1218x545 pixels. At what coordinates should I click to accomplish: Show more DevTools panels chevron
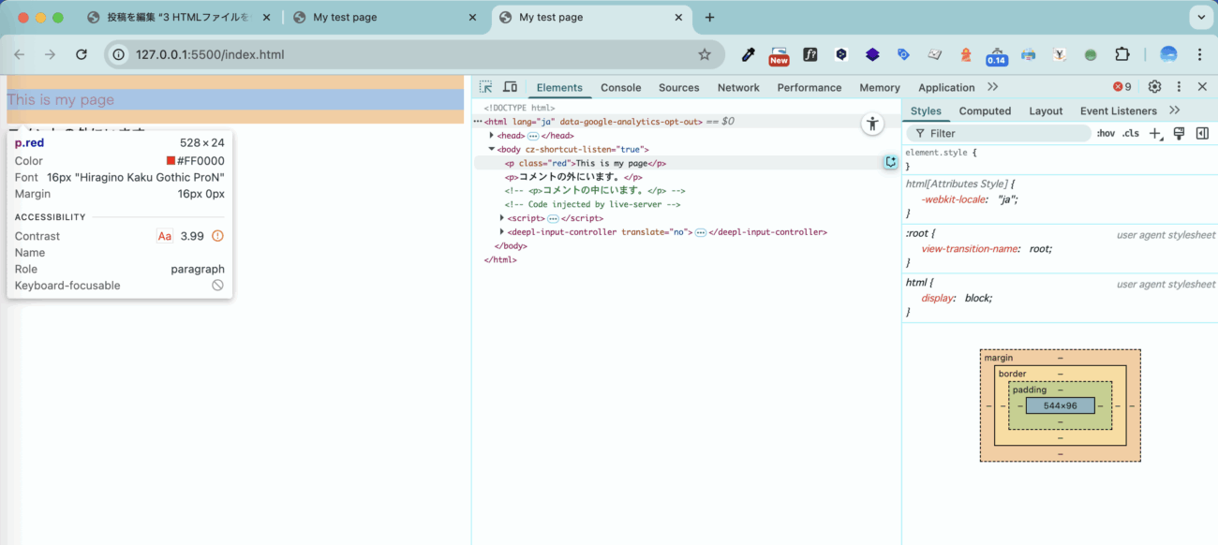pos(993,87)
